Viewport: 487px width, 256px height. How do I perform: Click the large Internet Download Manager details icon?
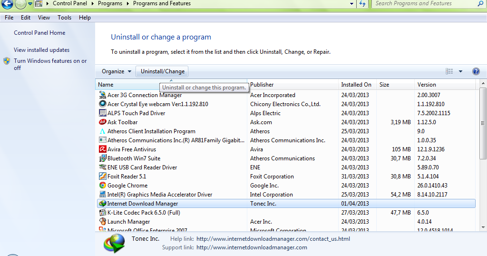(x=114, y=243)
